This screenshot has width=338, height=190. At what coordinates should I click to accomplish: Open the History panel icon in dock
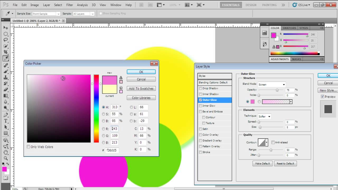point(265,44)
